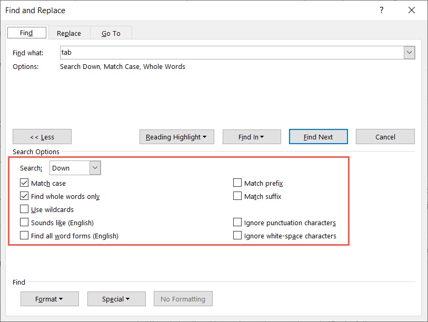Uncheck Match case
428x322 pixels.
(x=24, y=183)
